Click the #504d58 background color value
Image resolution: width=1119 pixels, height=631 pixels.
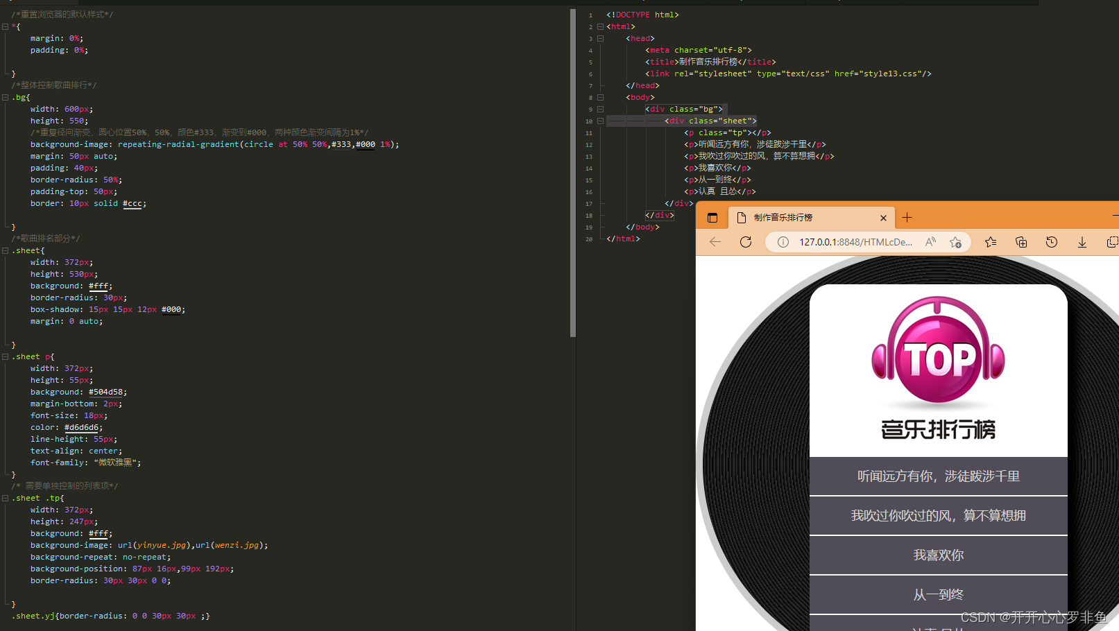pyautogui.click(x=105, y=392)
